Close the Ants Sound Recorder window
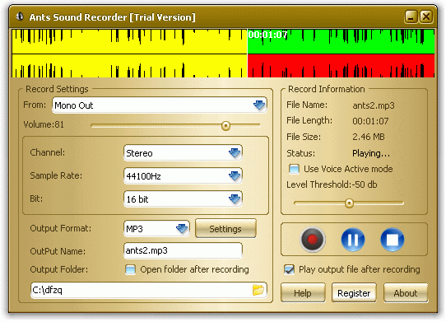 click(426, 16)
